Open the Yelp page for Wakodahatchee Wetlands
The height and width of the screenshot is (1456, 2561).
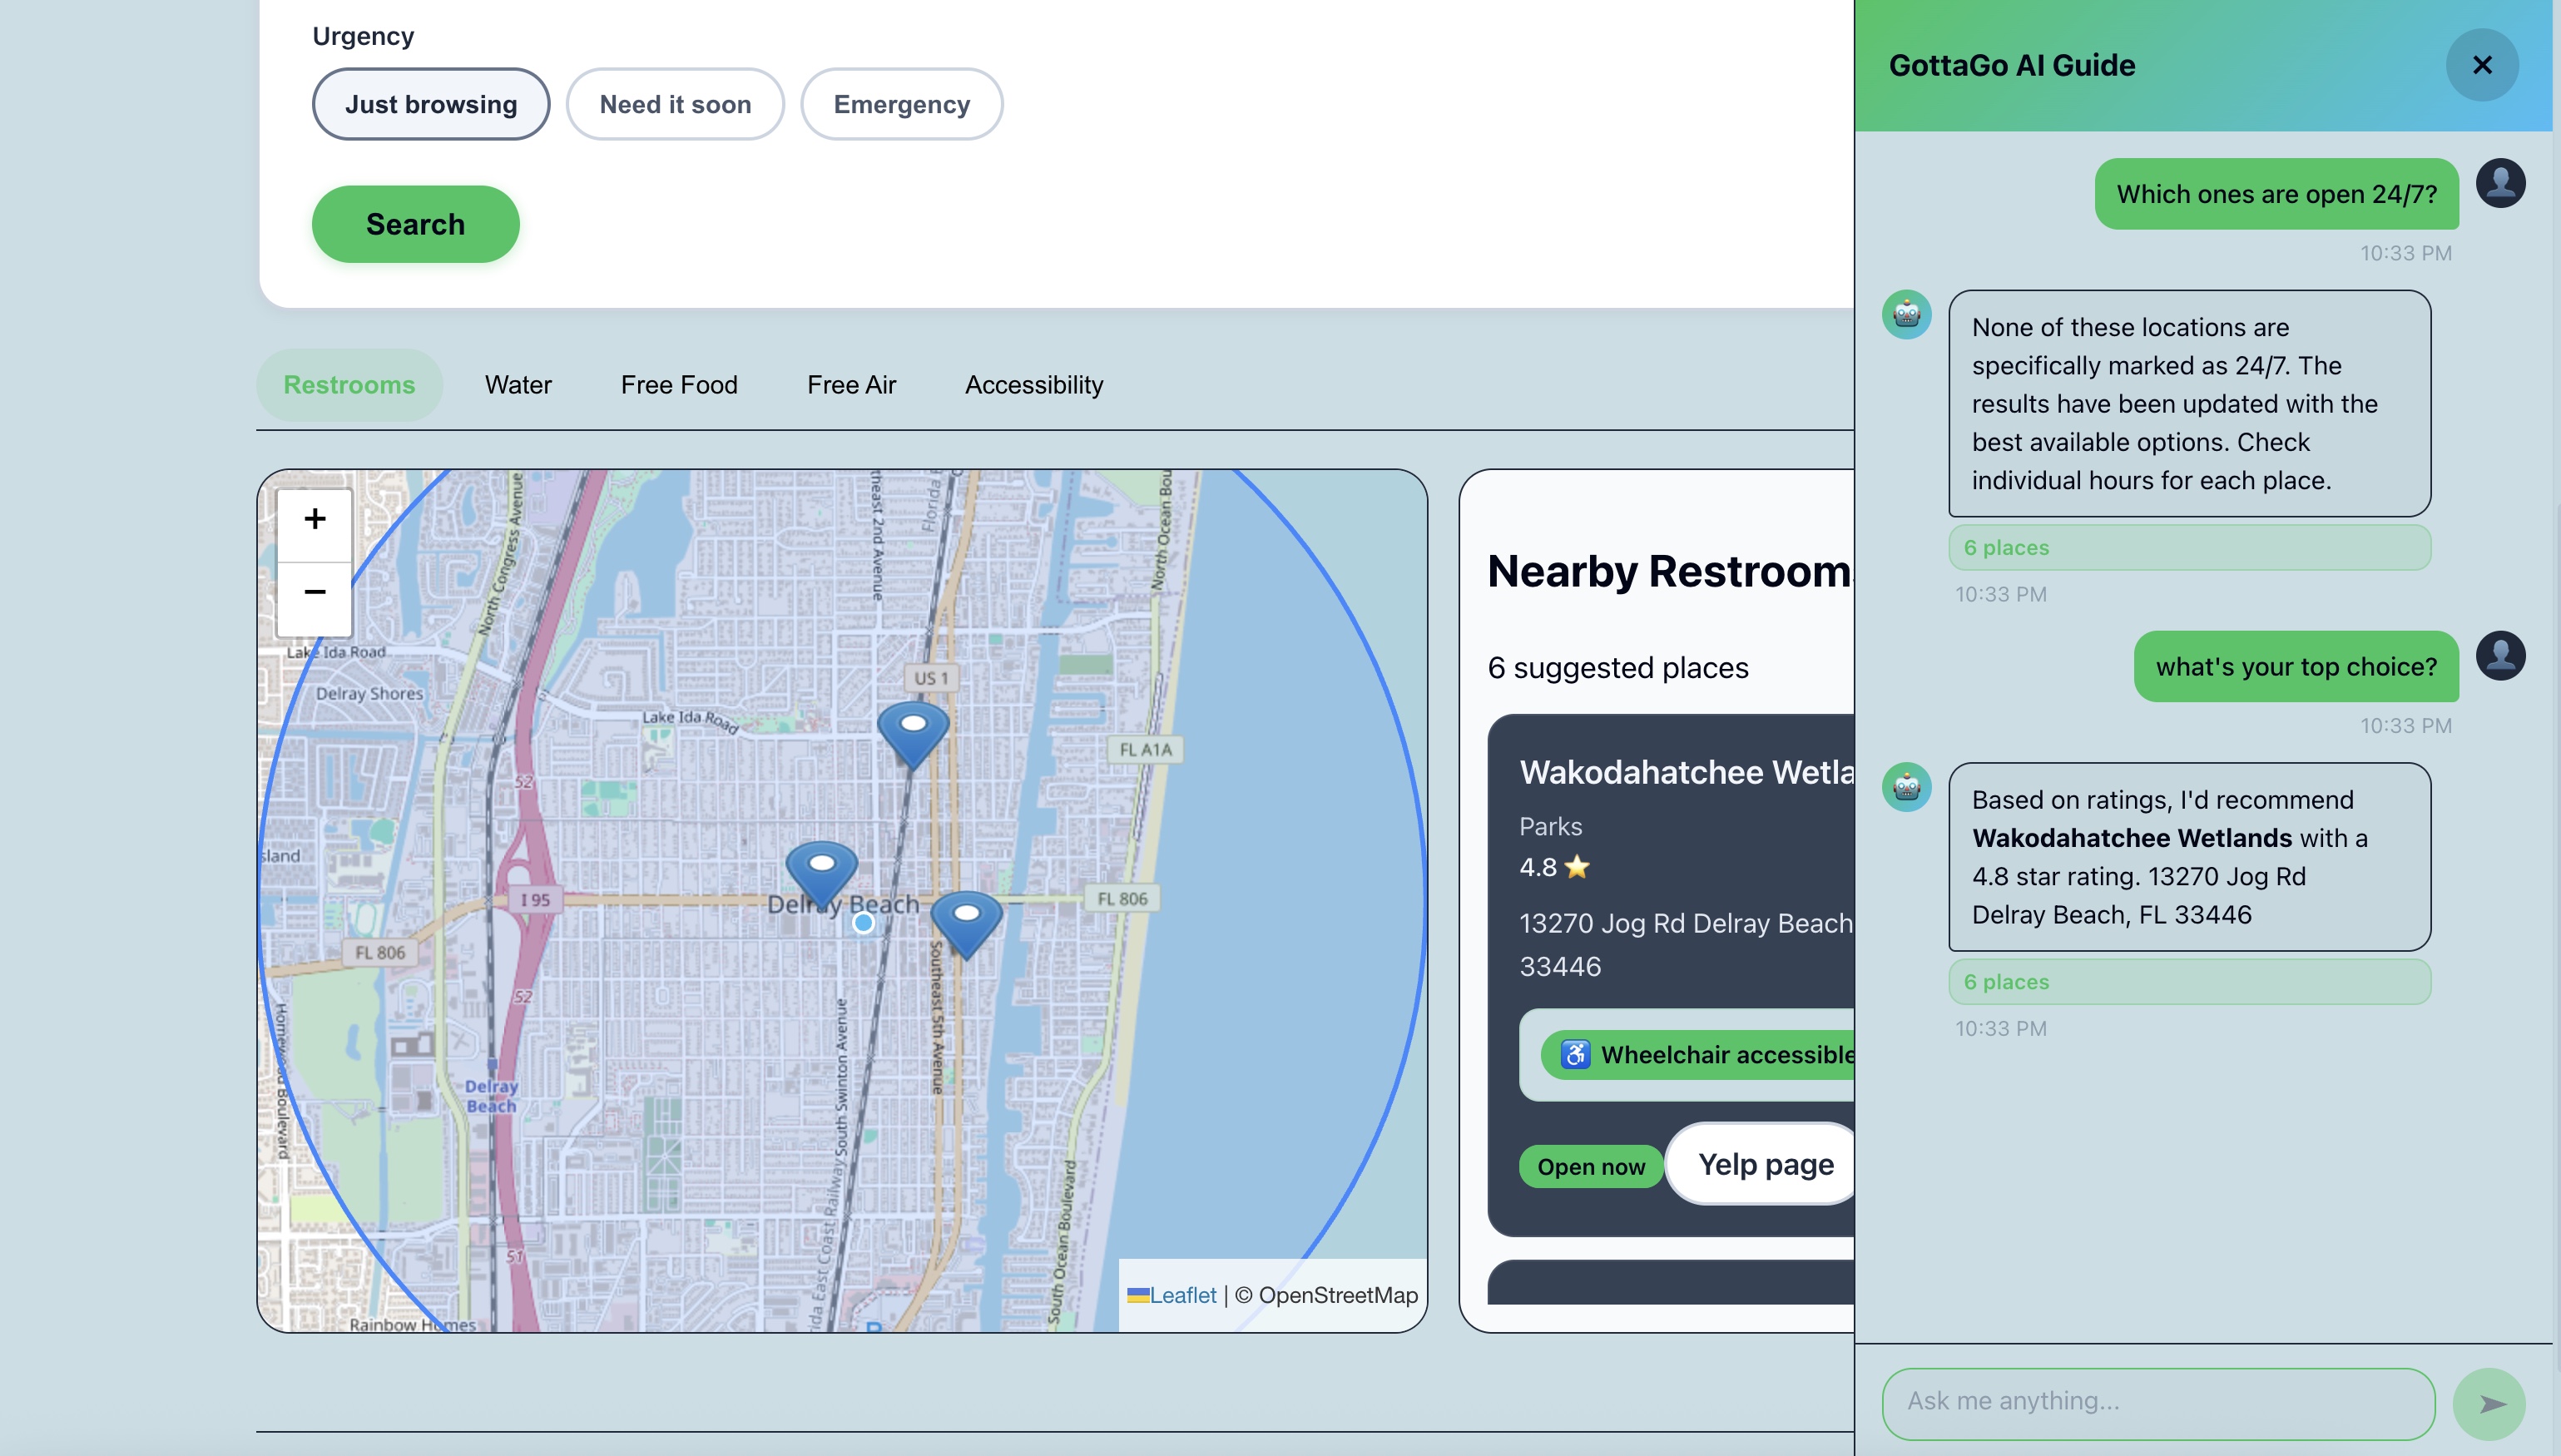point(1765,1165)
